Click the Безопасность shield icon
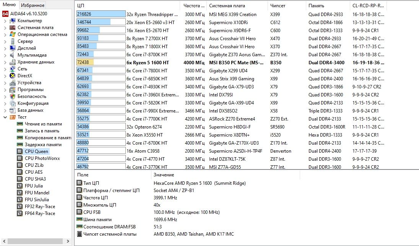419x246 pixels. (x=13, y=96)
